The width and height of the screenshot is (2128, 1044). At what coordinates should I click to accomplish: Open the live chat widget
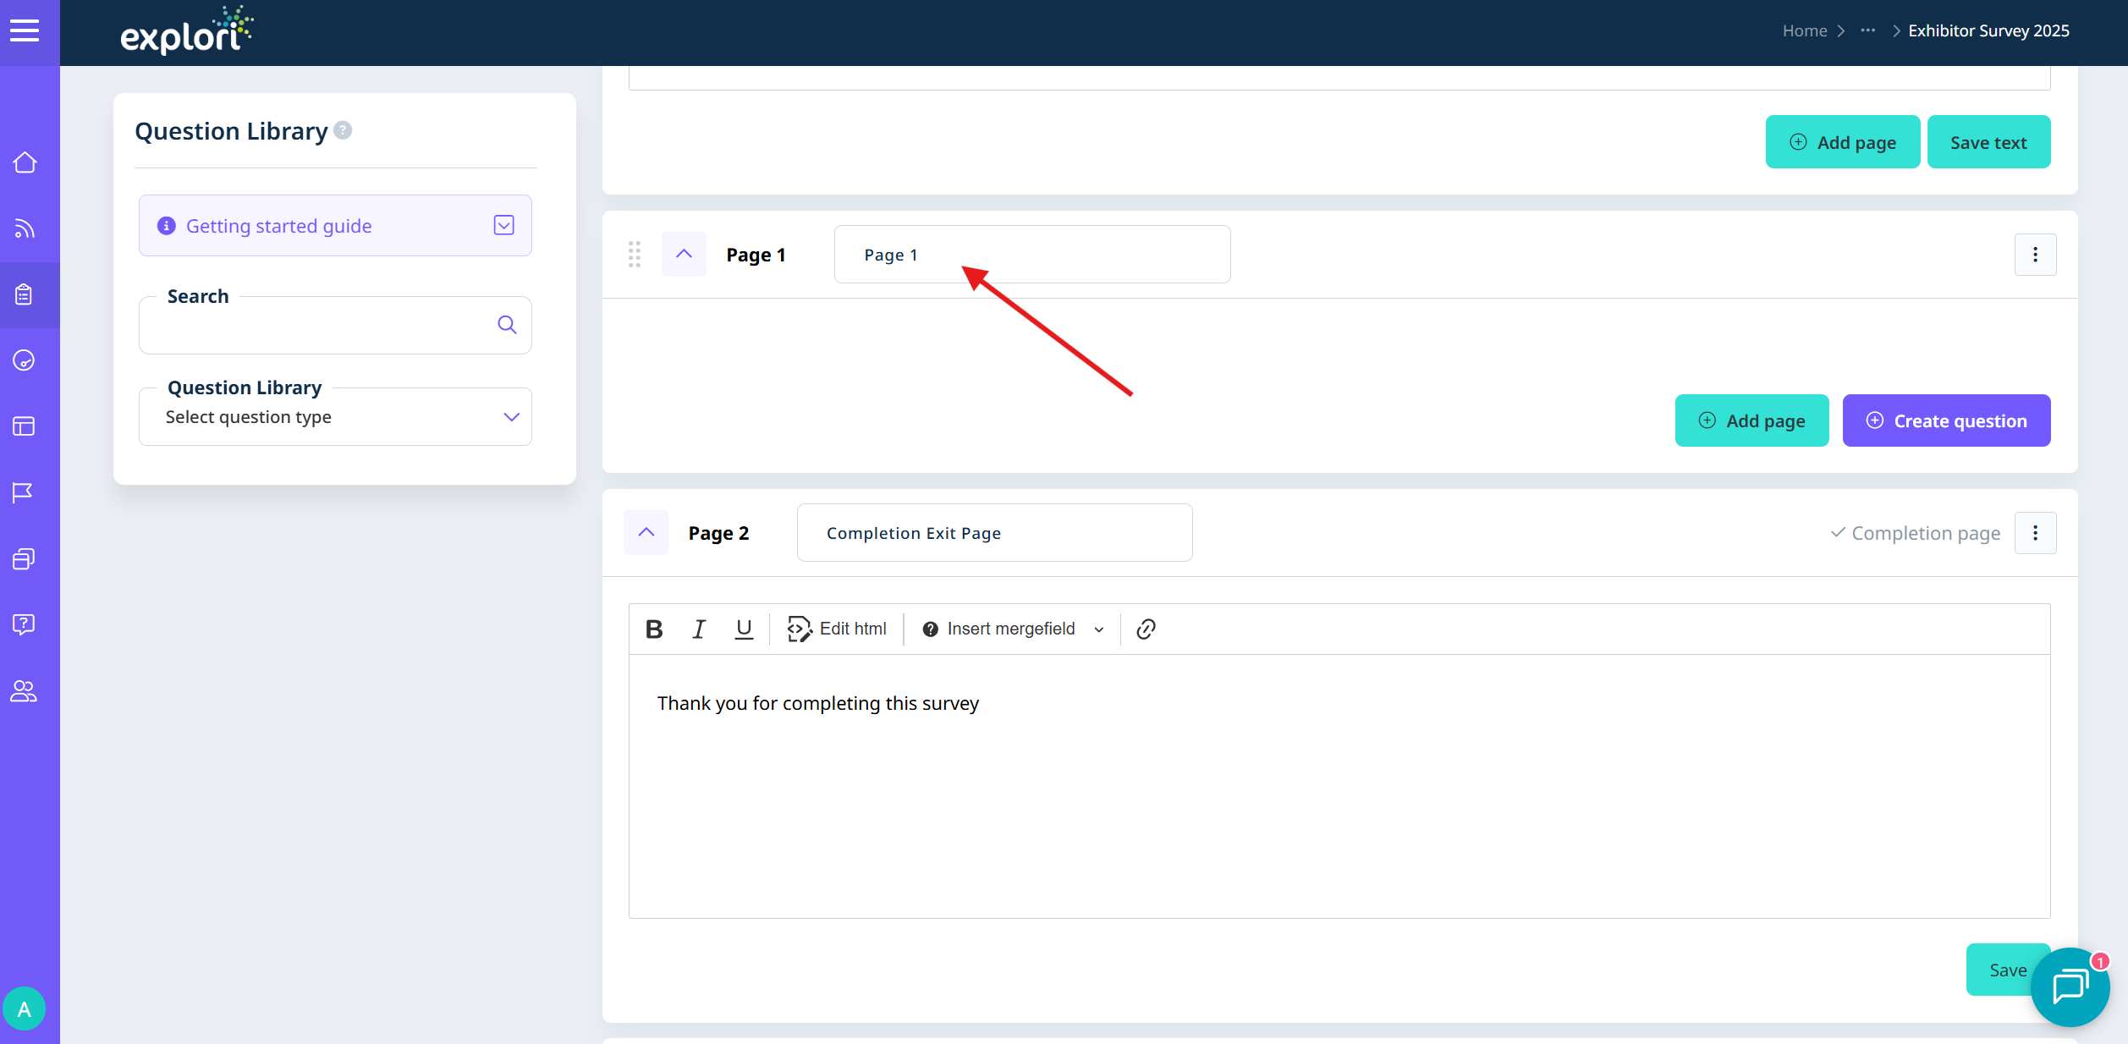click(x=2069, y=986)
